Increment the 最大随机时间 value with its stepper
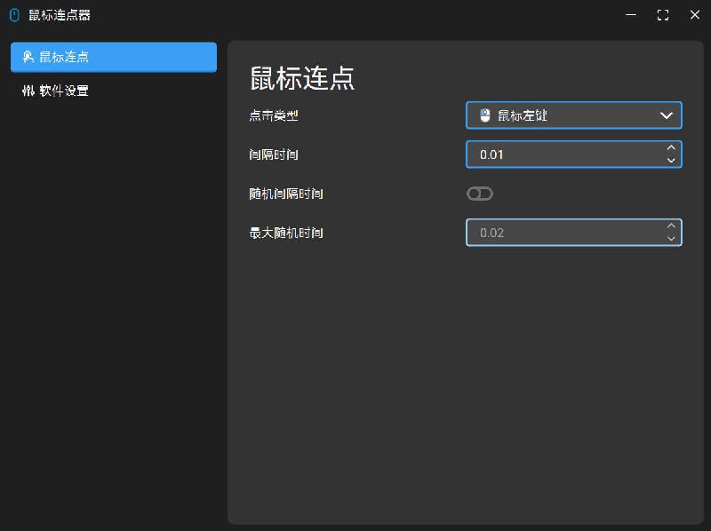The image size is (711, 531). click(671, 226)
